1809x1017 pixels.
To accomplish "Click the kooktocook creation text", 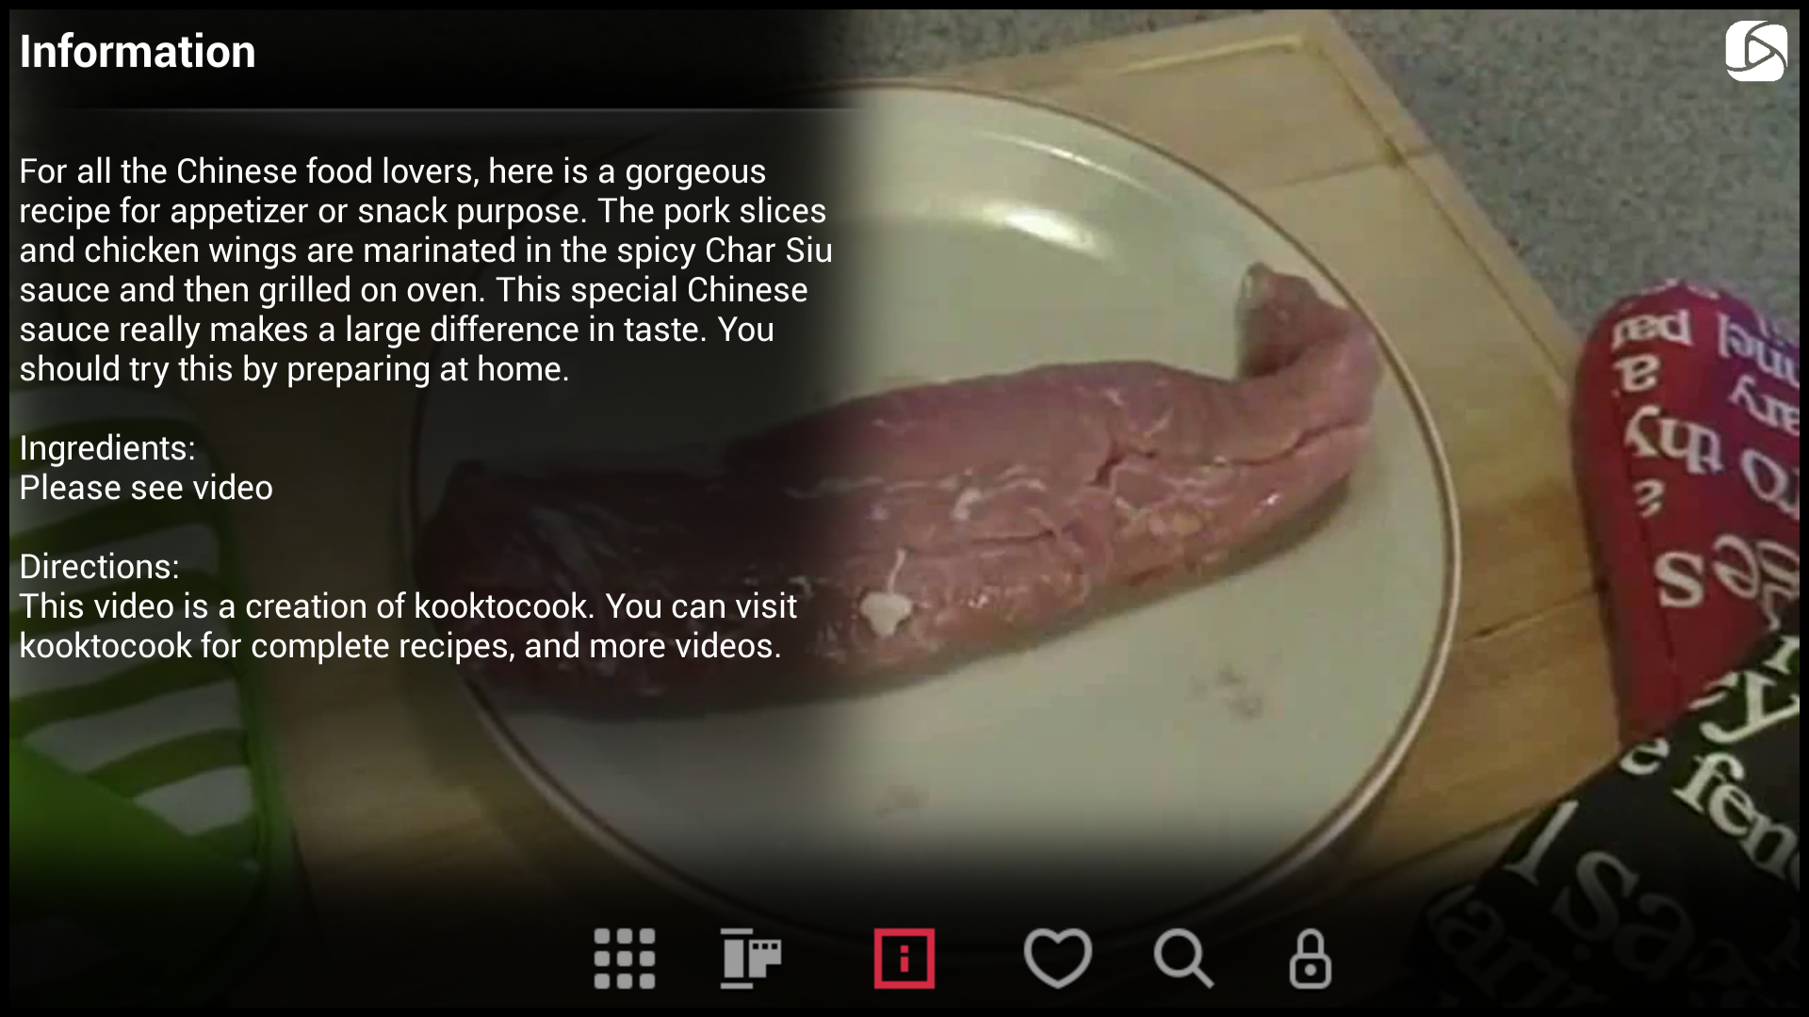I will tap(408, 626).
